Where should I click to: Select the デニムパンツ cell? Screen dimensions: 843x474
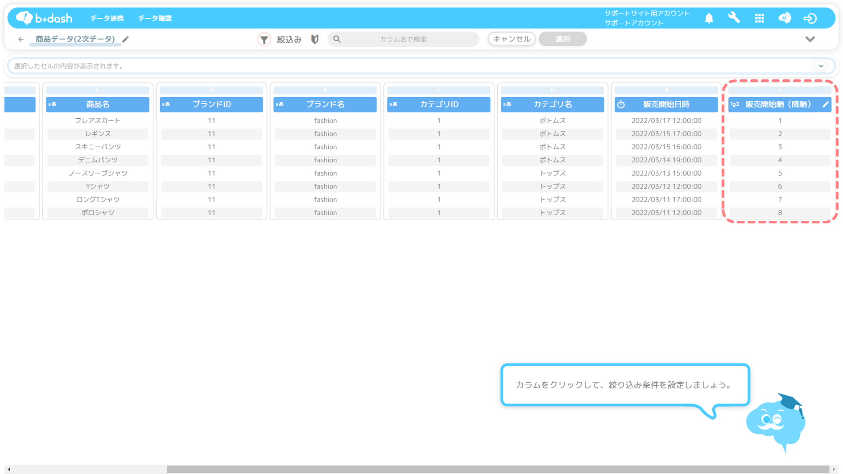coord(98,160)
